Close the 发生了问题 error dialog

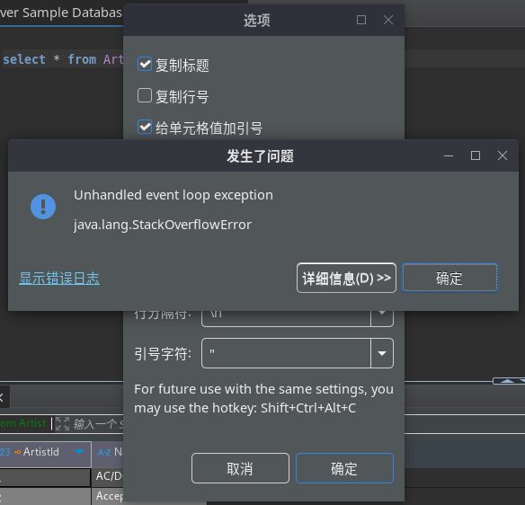(x=503, y=155)
